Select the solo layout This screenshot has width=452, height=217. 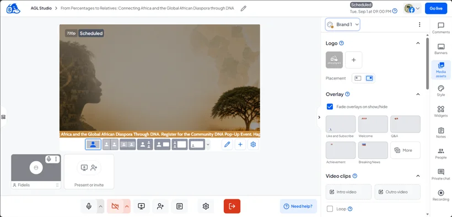93,145
